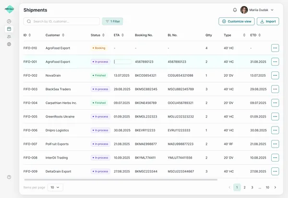This screenshot has width=288, height=198.
Task: Click the 40' RF type cell
Action: pos(228,144)
